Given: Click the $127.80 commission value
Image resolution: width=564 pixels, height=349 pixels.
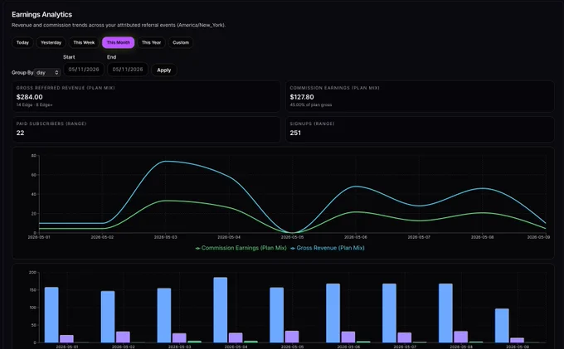Looking at the screenshot, I should click(302, 97).
